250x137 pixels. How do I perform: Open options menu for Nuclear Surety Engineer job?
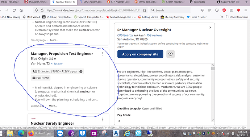(x=103, y=119)
